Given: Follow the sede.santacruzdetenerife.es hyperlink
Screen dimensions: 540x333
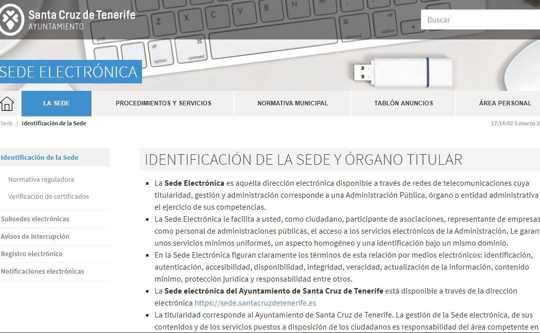Looking at the screenshot, I should pos(255,303).
